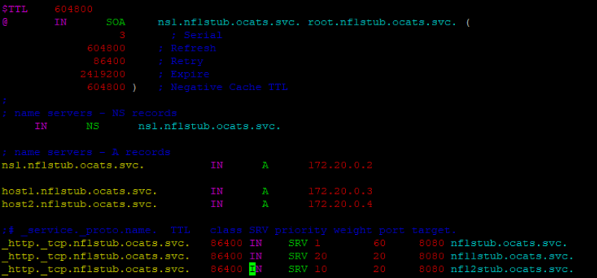Click the 'priority weight port target.' comment text
This screenshot has height=278, width=597.
coord(365,230)
